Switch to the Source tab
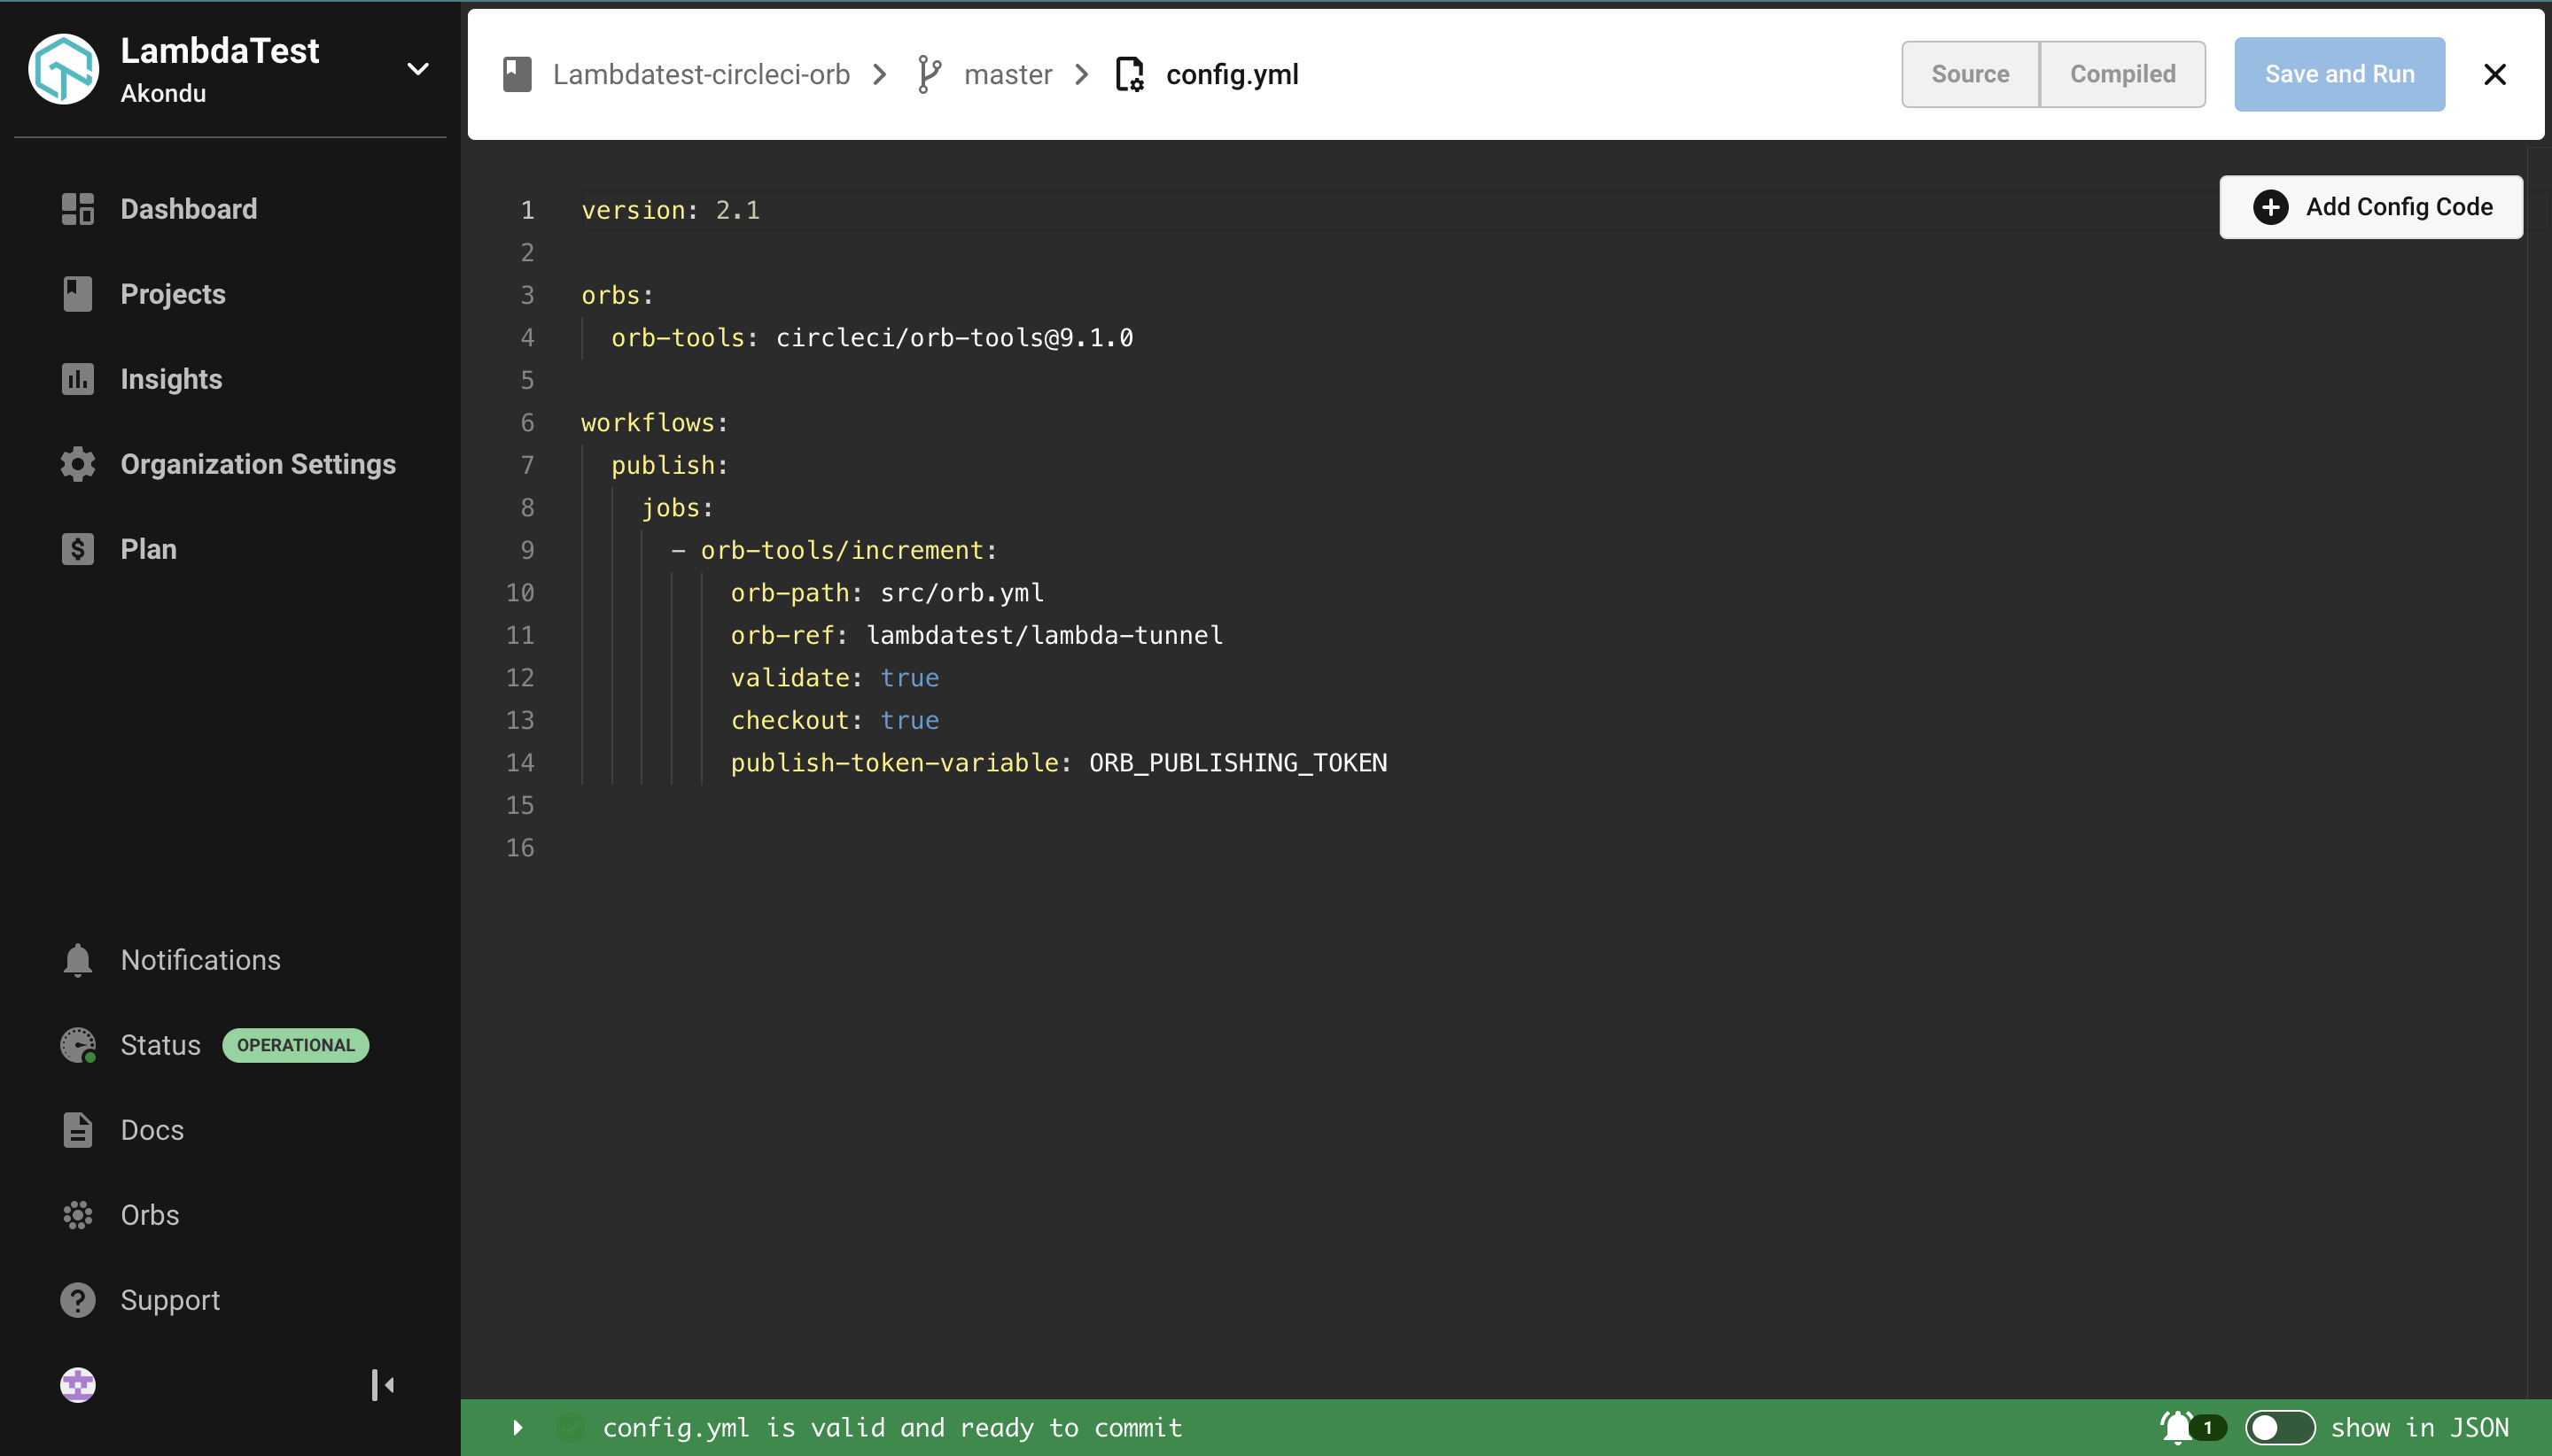Image resolution: width=2552 pixels, height=1456 pixels. click(1969, 74)
